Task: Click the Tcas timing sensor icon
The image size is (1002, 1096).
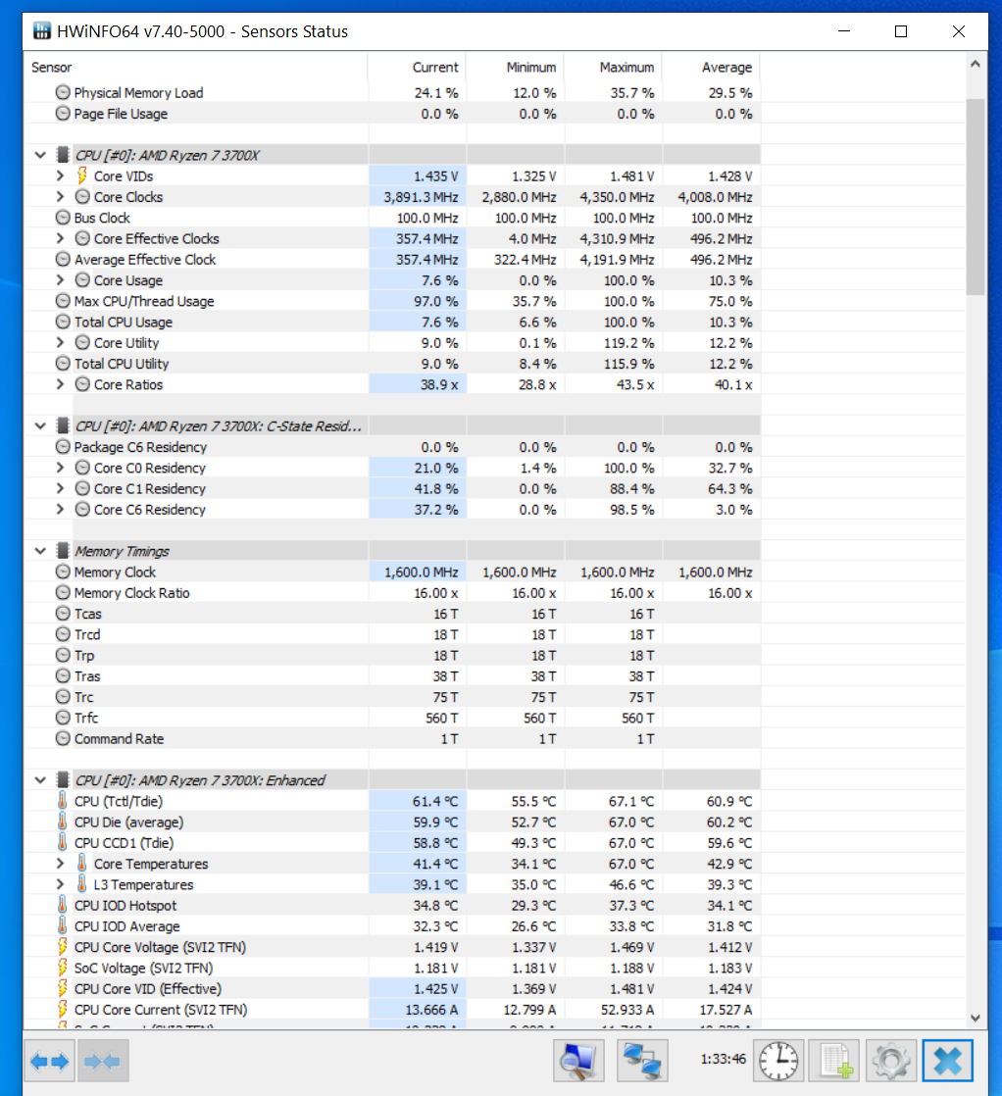Action: pos(63,613)
